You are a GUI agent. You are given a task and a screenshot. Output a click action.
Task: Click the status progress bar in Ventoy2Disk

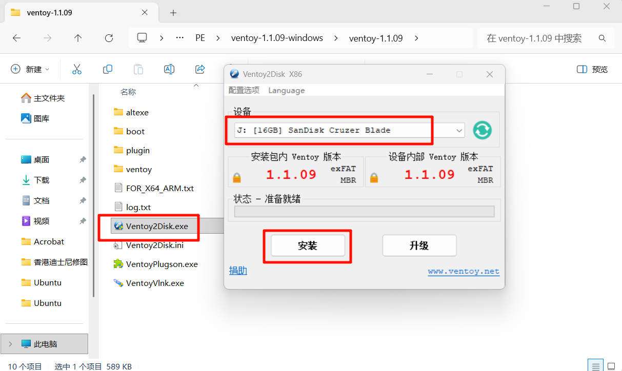pos(364,212)
